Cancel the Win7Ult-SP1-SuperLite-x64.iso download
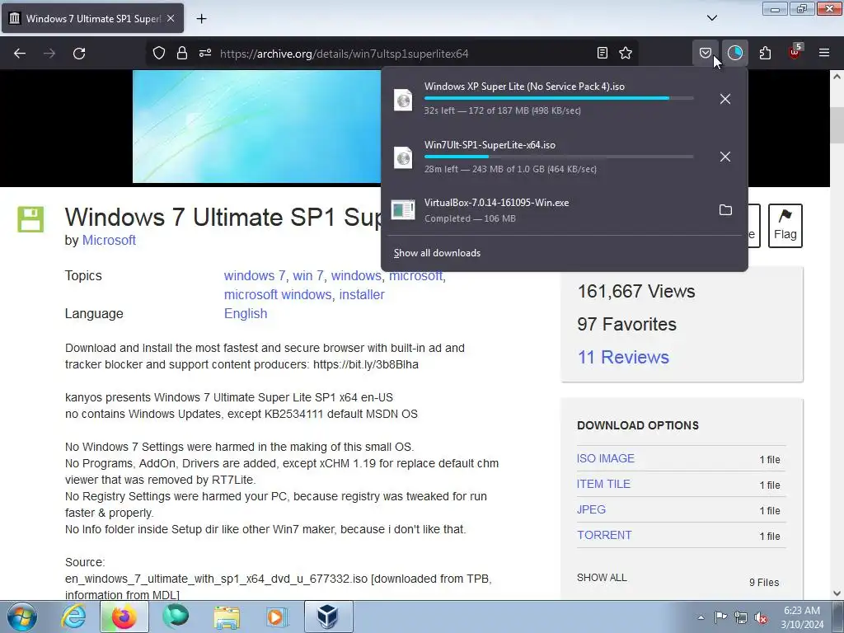This screenshot has width=844, height=633. [725, 157]
